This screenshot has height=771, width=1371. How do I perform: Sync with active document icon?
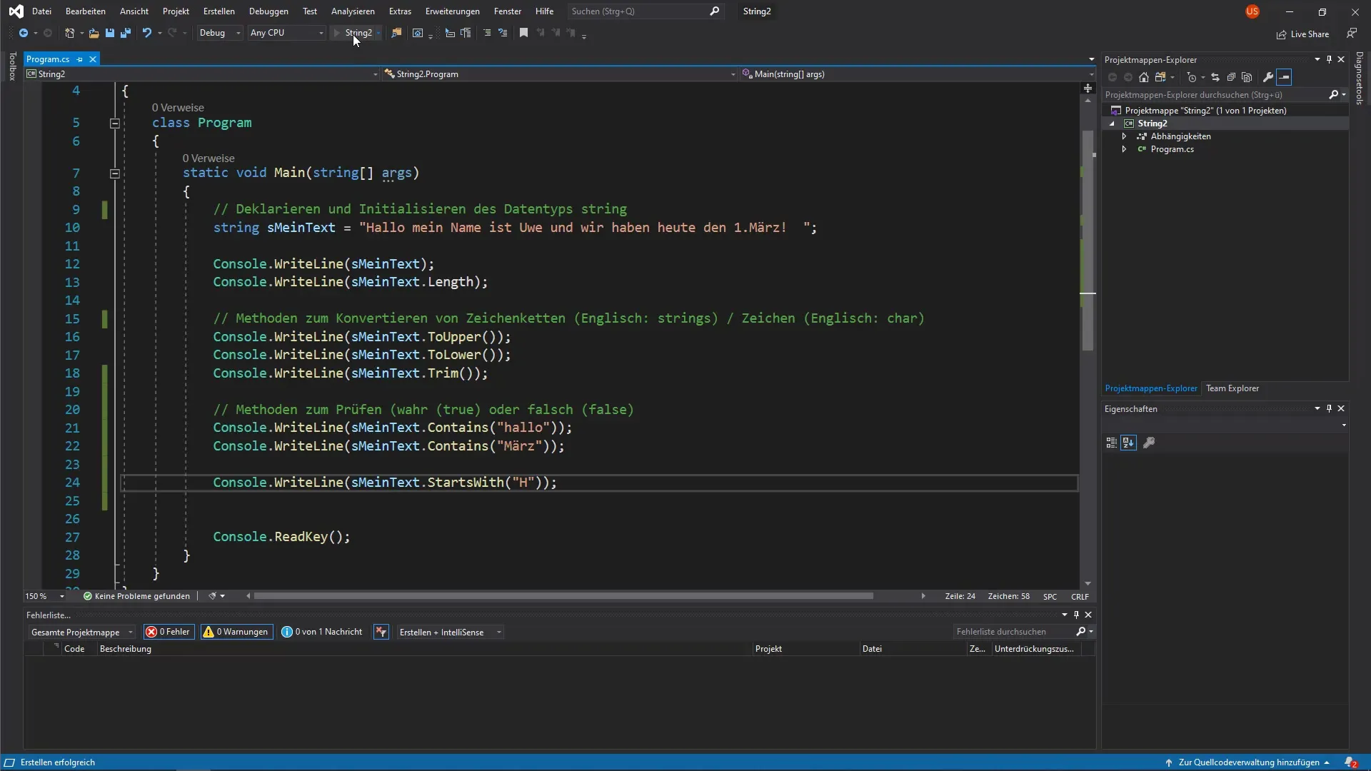[1215, 77]
